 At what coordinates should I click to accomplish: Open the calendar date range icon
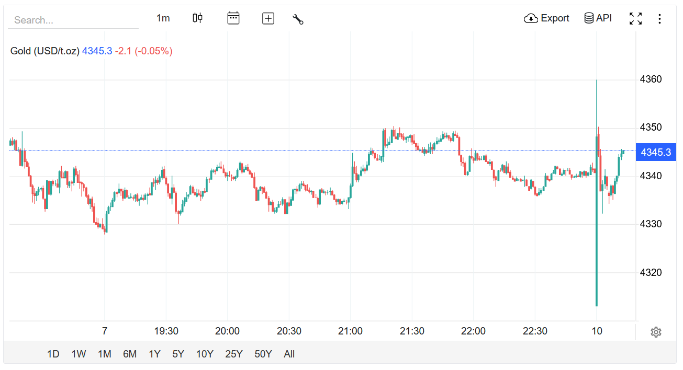coord(233,18)
